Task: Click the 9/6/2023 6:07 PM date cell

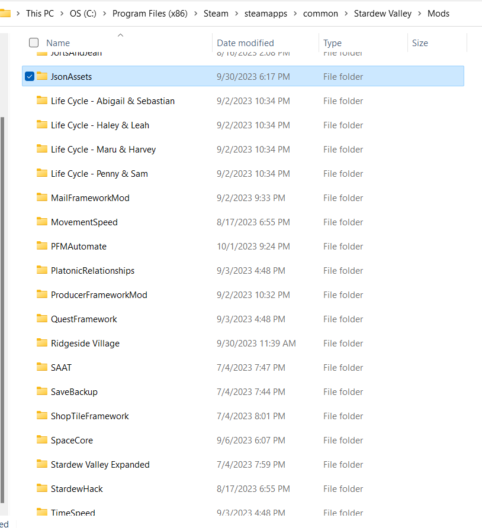Action: point(251,440)
